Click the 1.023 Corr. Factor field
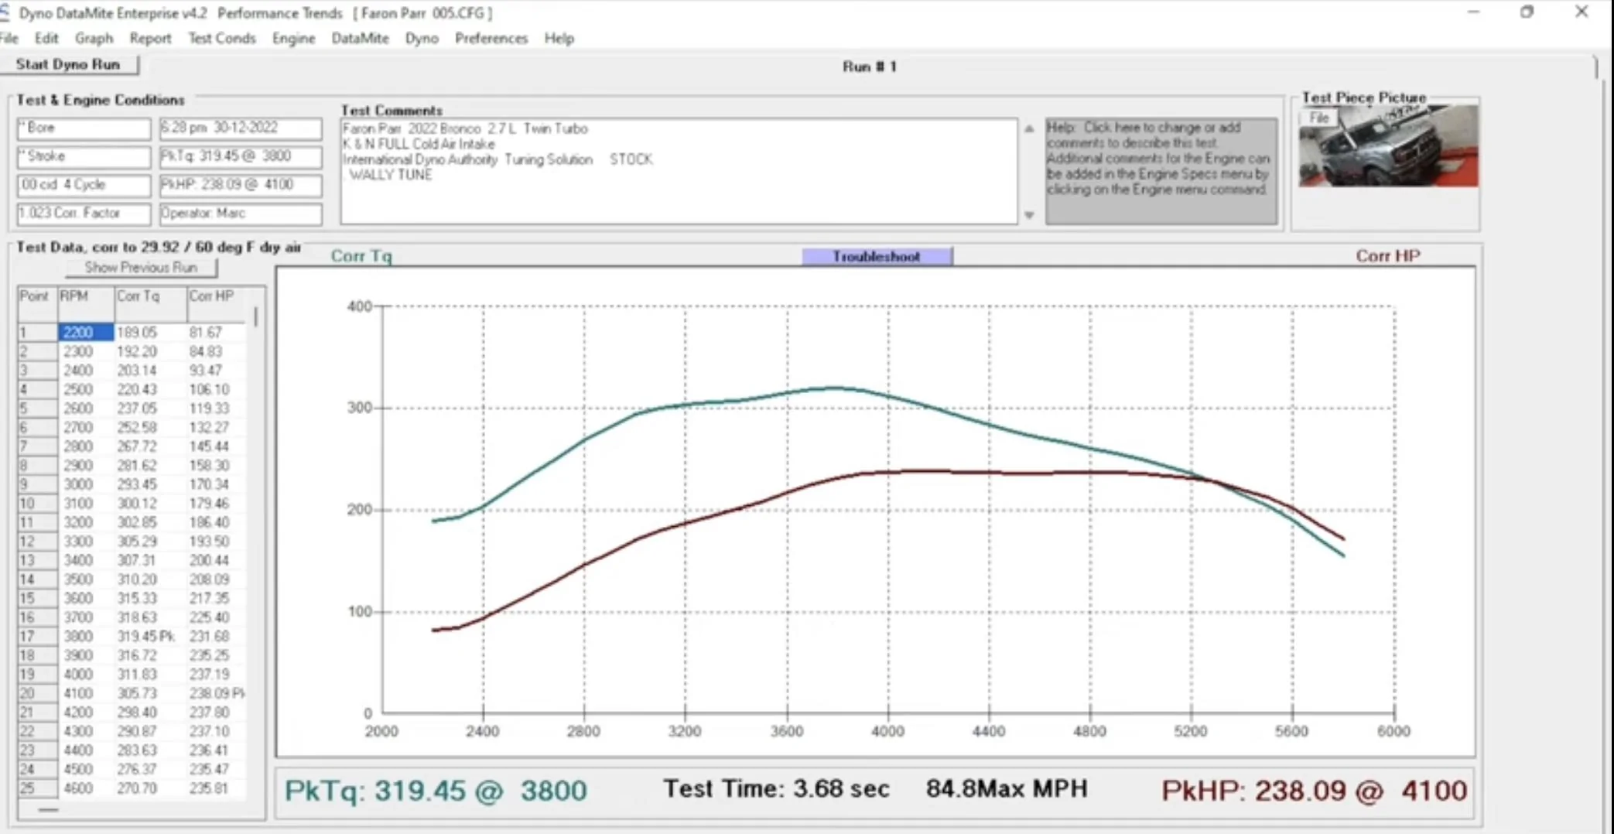The image size is (1614, 834). pyautogui.click(x=84, y=213)
